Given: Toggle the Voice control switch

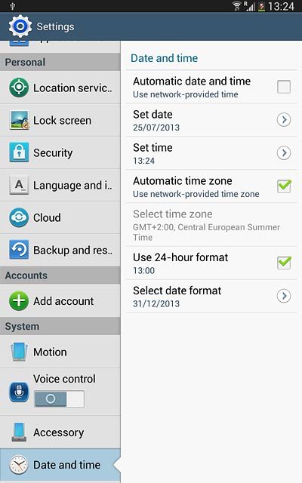Looking at the screenshot, I should 59,399.
